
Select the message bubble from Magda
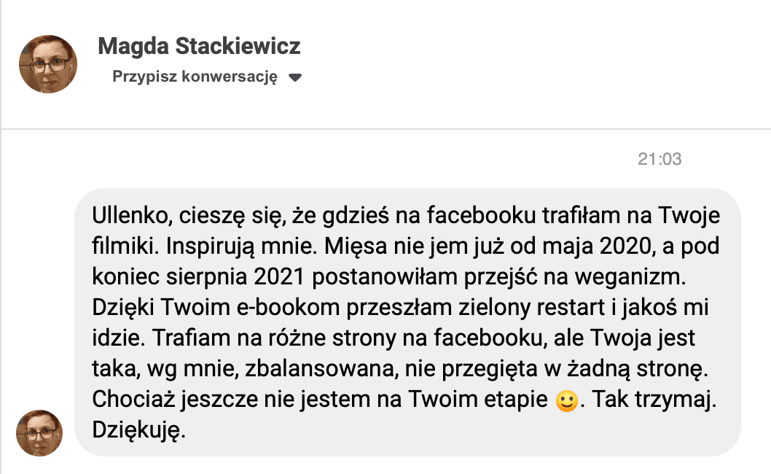[x=407, y=322]
